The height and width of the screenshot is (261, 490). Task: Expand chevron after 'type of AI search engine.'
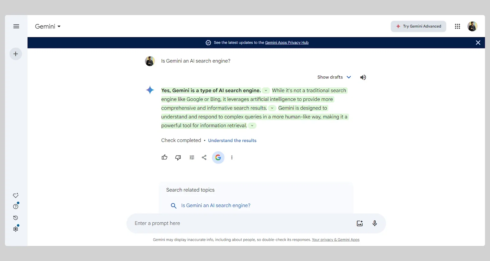[x=266, y=90]
